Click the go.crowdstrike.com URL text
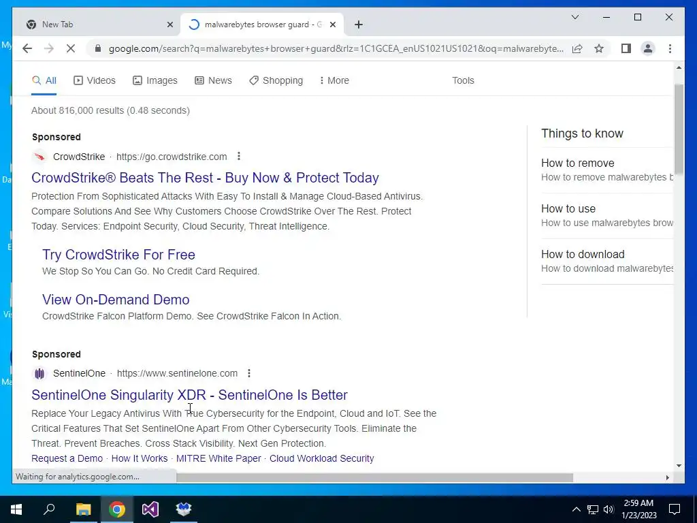697x523 pixels. point(172,157)
